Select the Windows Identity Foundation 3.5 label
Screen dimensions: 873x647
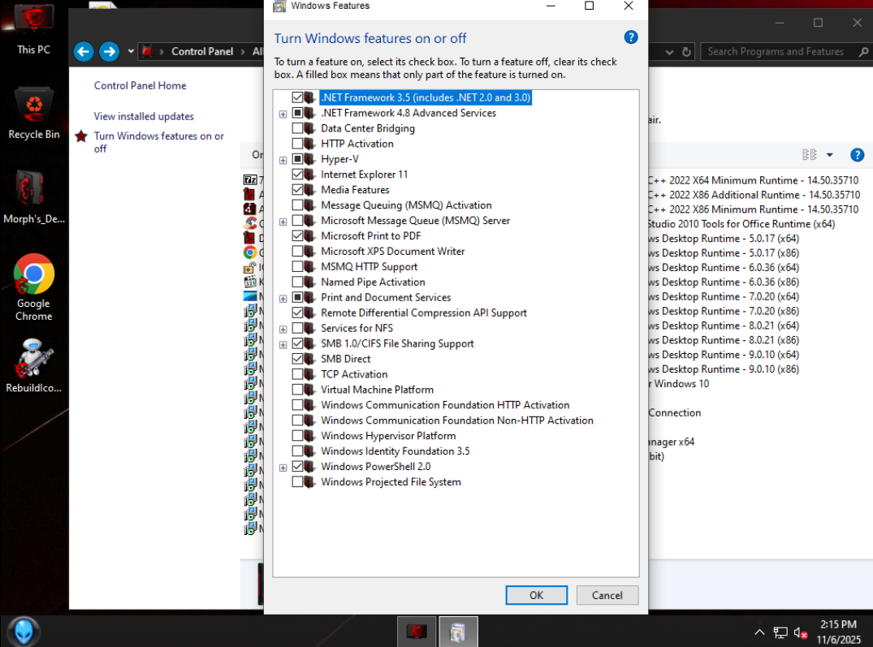coord(395,451)
